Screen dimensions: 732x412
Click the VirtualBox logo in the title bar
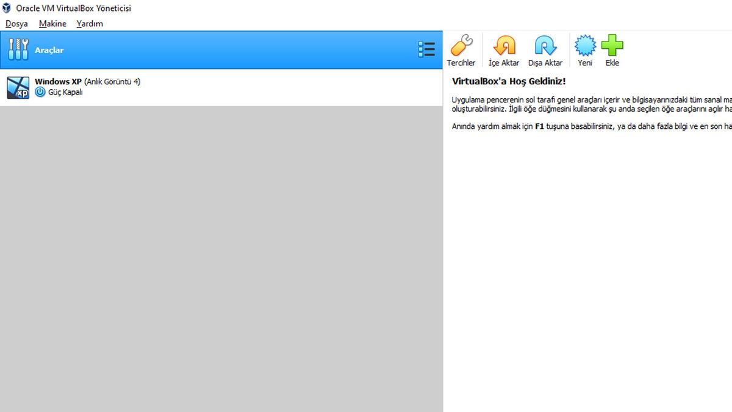[x=6, y=8]
